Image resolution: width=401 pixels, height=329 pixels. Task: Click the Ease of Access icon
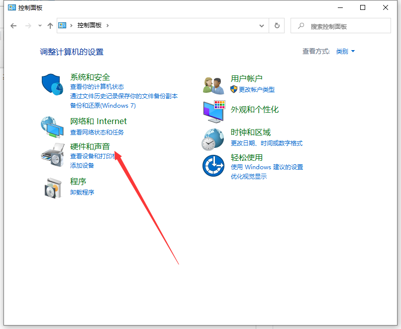213,165
